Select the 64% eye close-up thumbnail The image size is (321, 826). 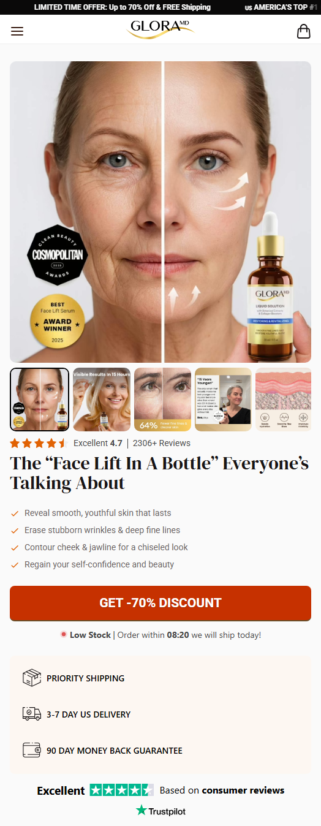[x=162, y=400]
